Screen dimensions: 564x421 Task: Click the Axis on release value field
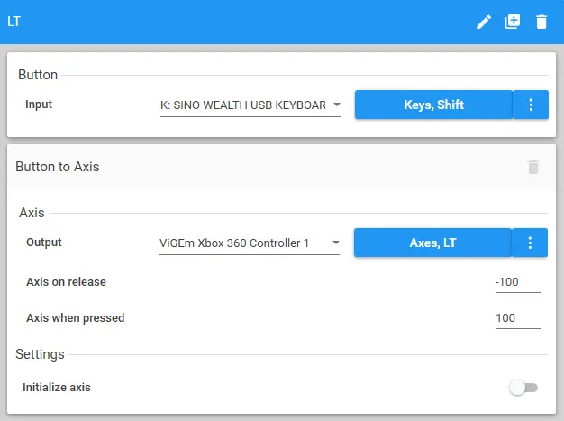pyautogui.click(x=517, y=282)
